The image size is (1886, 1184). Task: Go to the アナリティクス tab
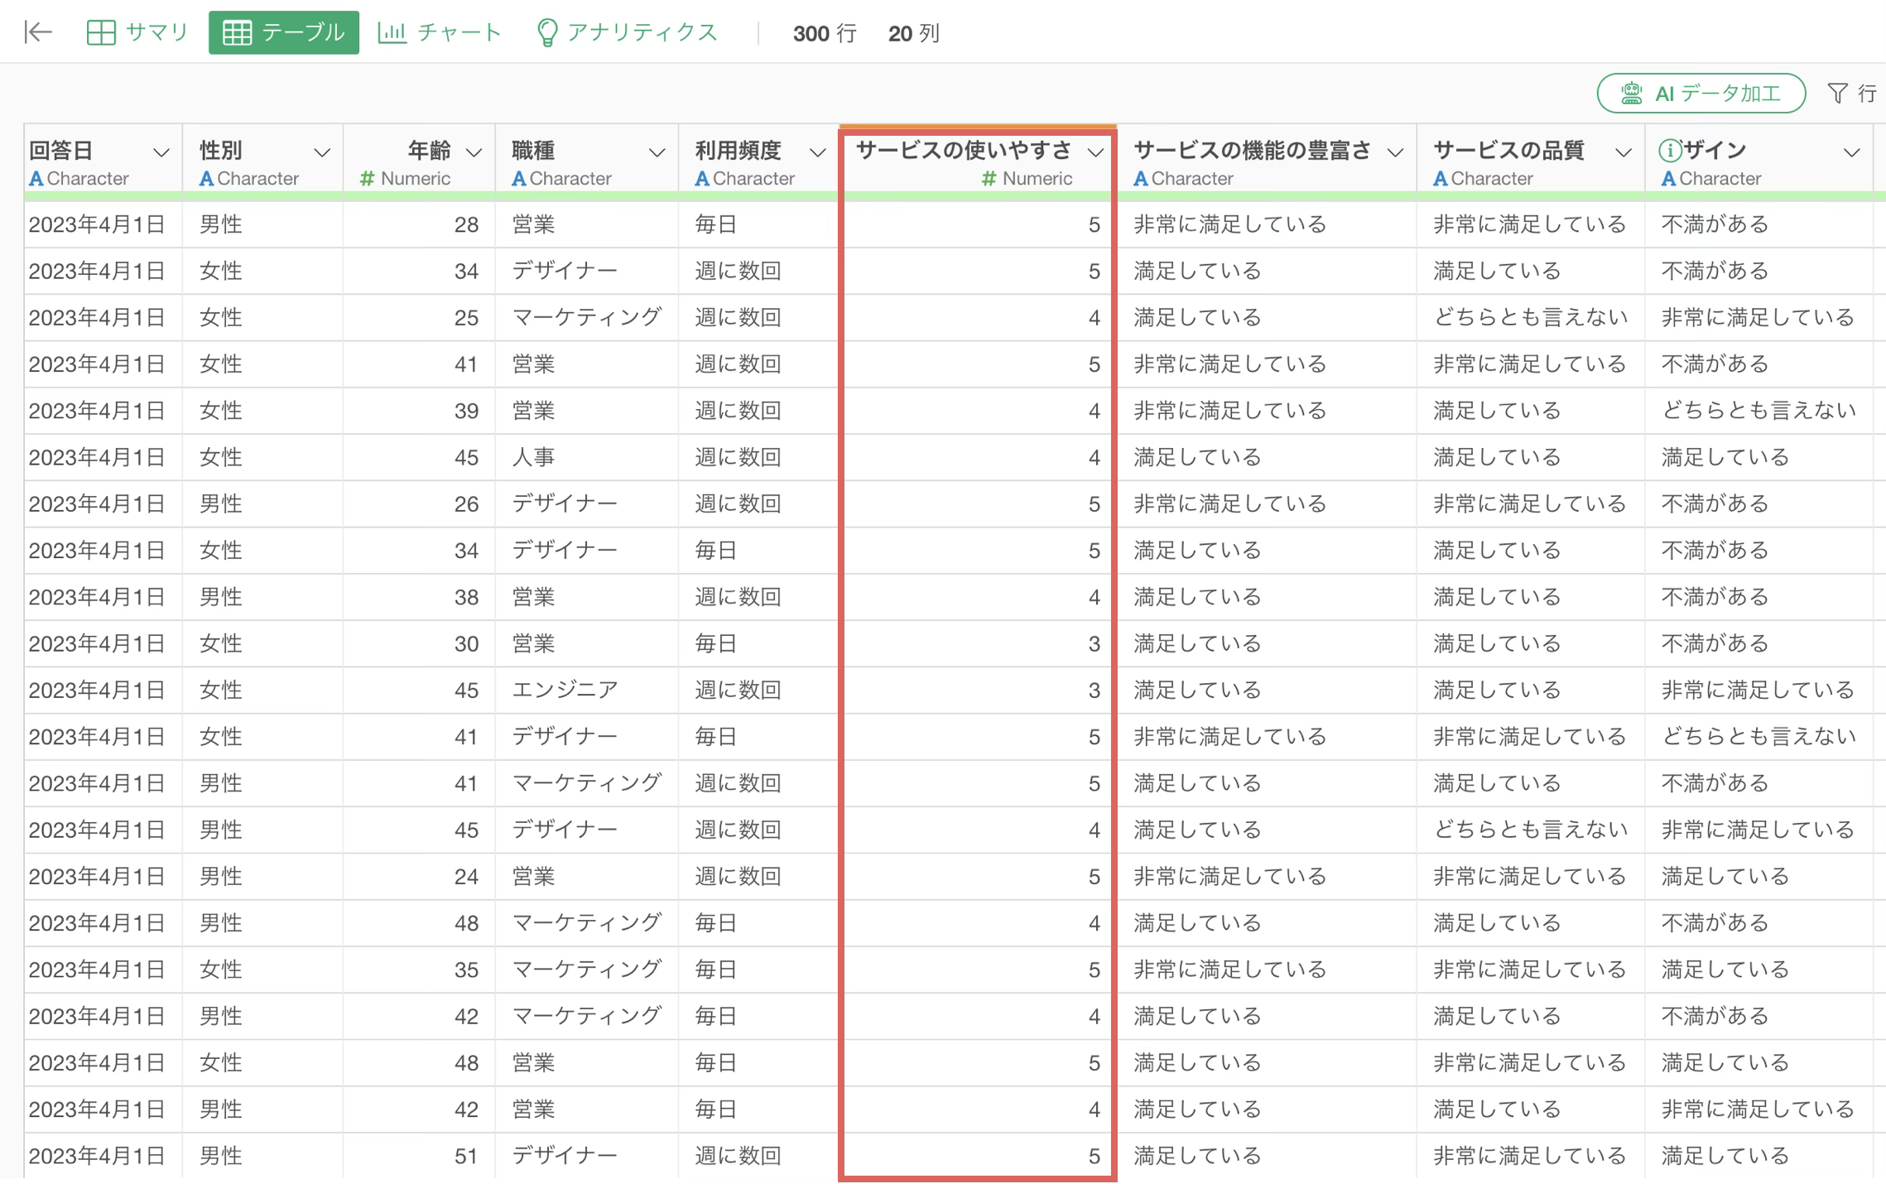click(627, 32)
